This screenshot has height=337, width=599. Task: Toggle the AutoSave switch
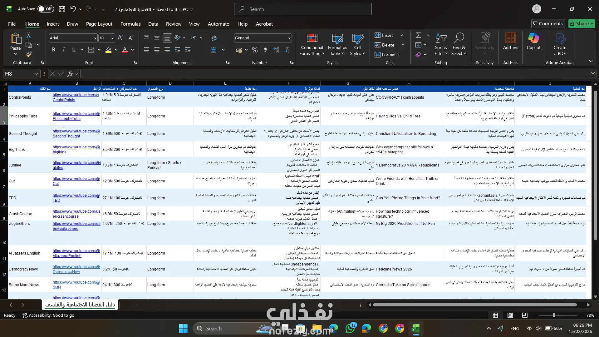(46, 9)
